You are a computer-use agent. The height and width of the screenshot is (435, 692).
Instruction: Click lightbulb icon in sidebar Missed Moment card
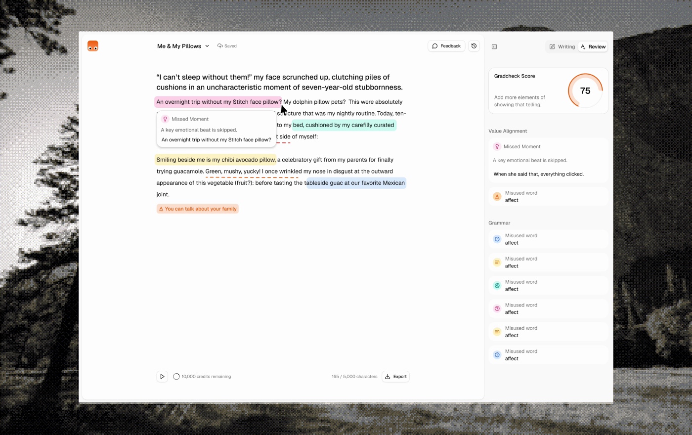click(x=497, y=146)
